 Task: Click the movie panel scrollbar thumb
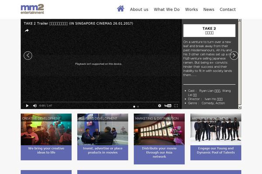[240, 63]
